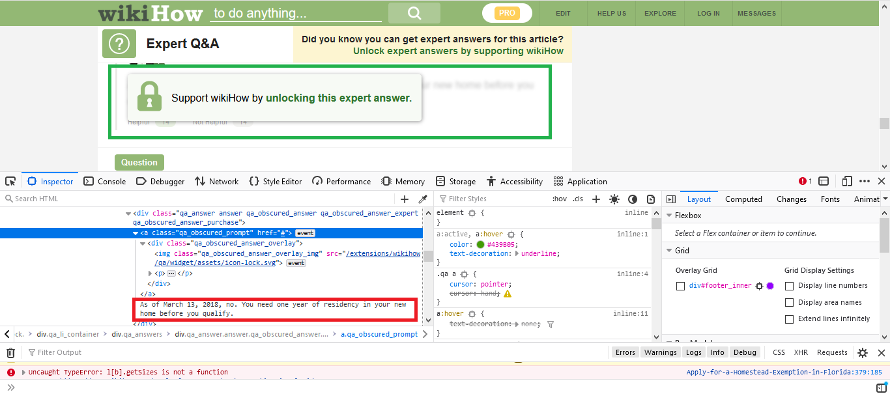The width and height of the screenshot is (890, 407).
Task: Click the element picker icon in devtools
Action: (x=10, y=181)
